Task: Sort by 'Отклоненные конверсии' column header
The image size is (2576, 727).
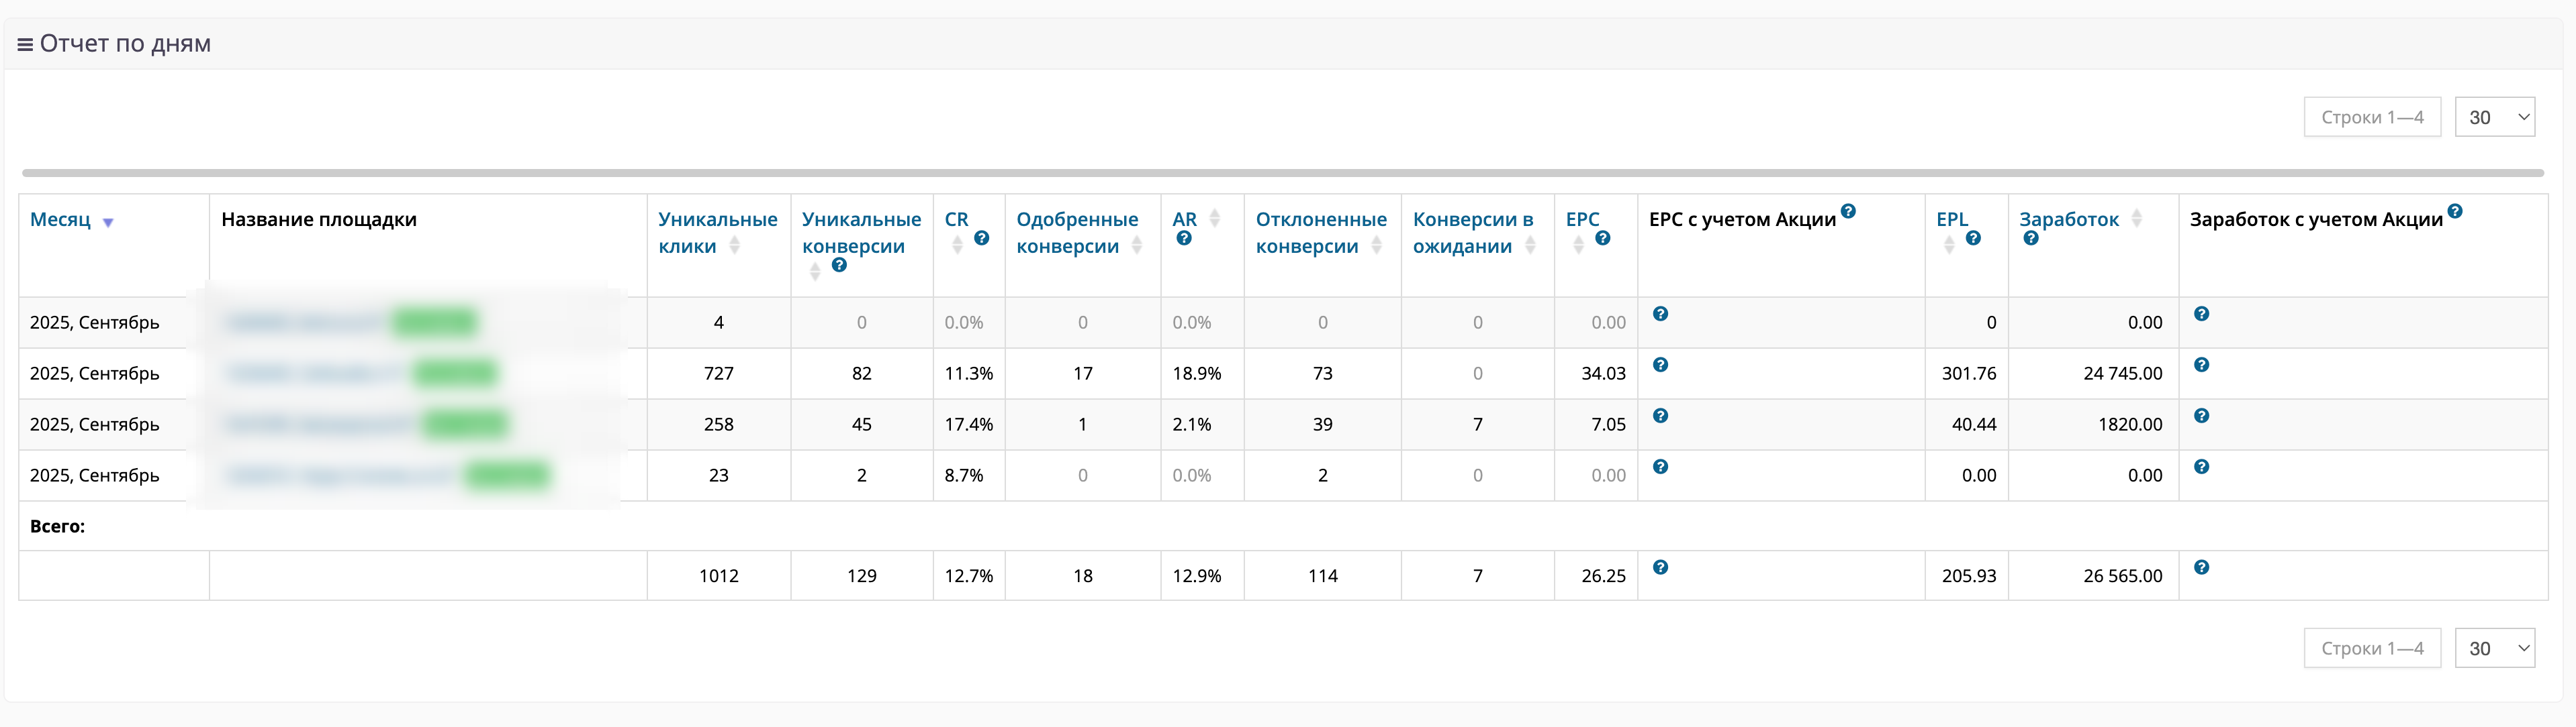Action: tap(1320, 231)
